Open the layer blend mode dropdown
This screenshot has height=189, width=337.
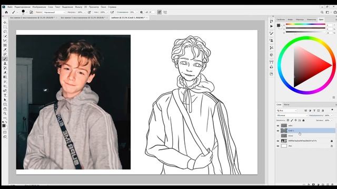tap(292, 115)
